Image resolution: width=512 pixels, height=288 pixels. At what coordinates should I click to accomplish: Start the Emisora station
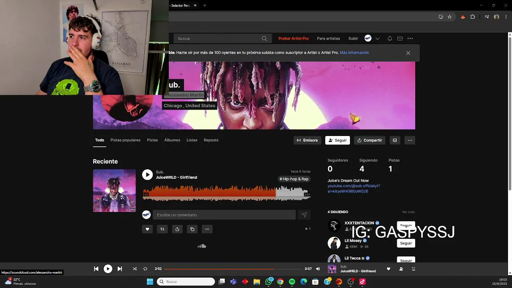(x=307, y=140)
